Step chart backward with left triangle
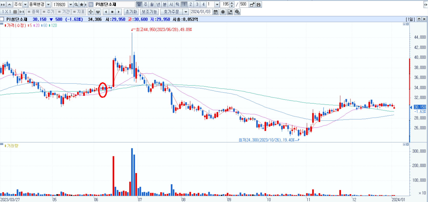The height and width of the screenshot is (202, 428). pos(106,12)
